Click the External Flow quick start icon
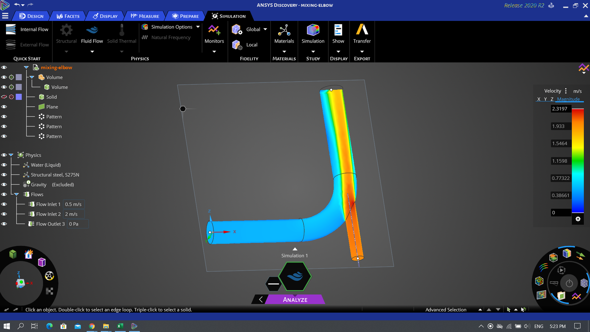590x332 pixels. coord(11,45)
